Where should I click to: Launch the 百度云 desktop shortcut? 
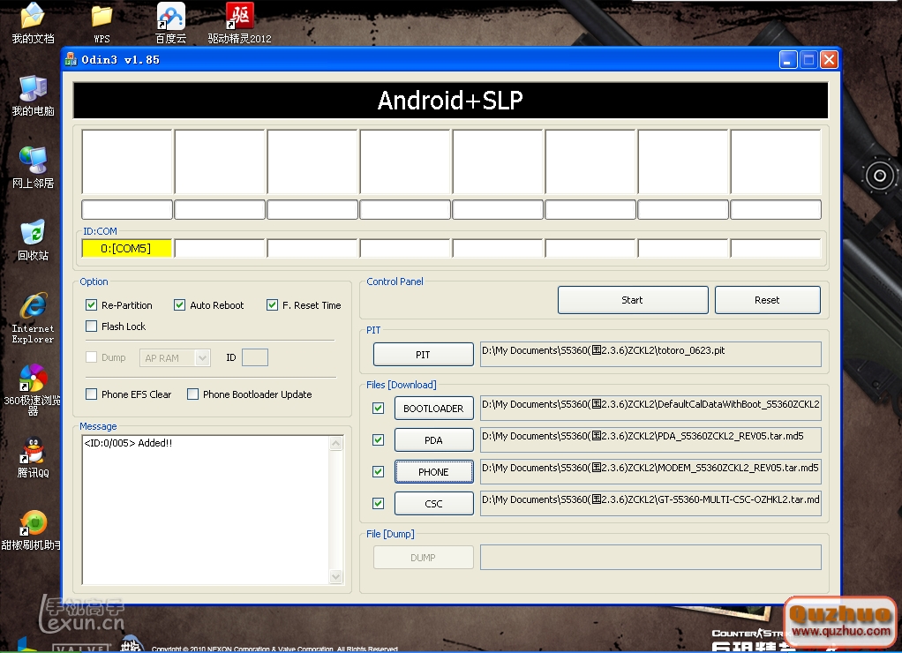pos(170,17)
